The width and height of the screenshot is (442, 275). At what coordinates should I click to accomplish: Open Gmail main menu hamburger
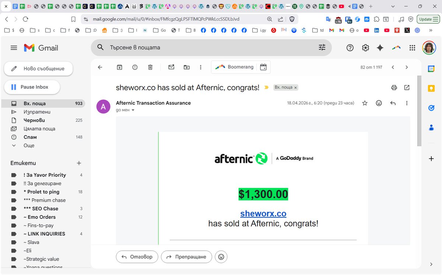pyautogui.click(x=14, y=48)
